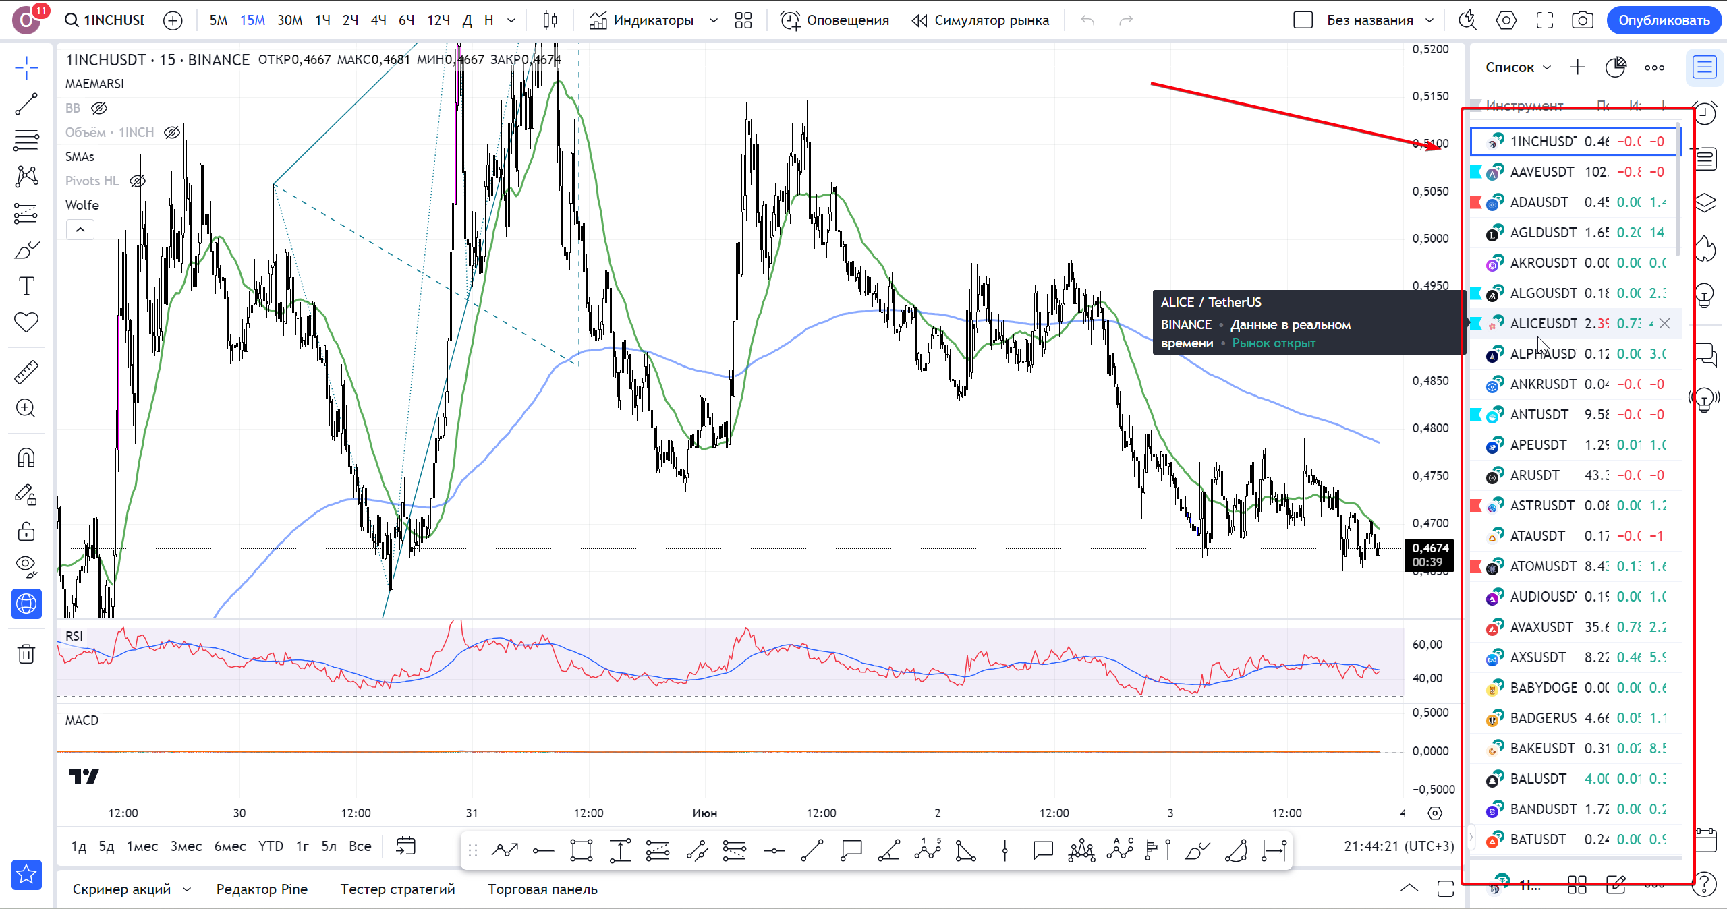Toggle visibility of BB indicator
Image resolution: width=1727 pixels, height=909 pixels.
coord(99,108)
